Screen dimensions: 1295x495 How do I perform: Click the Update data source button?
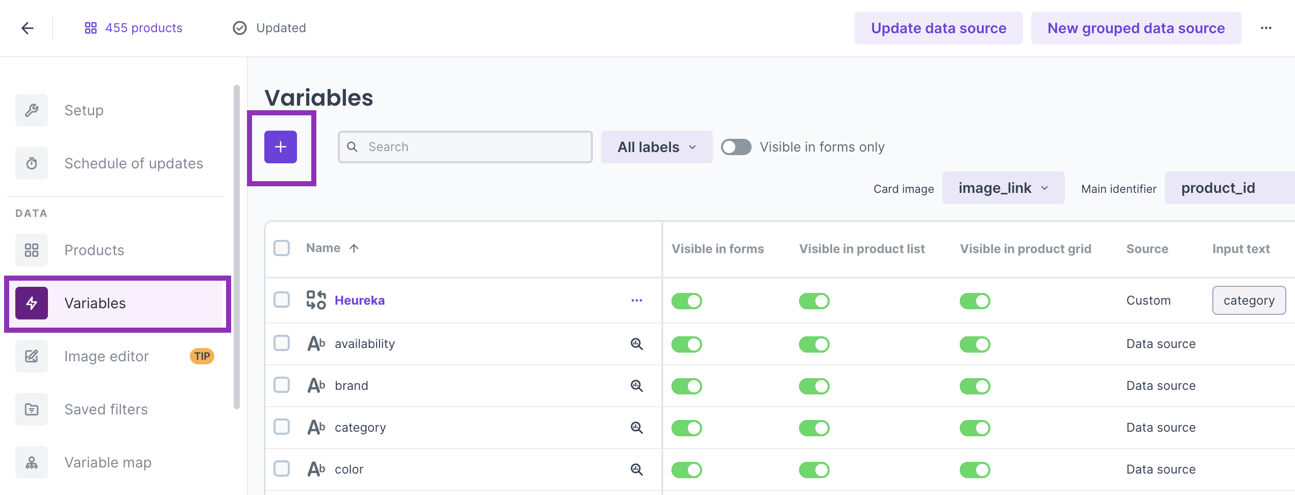pos(938,28)
